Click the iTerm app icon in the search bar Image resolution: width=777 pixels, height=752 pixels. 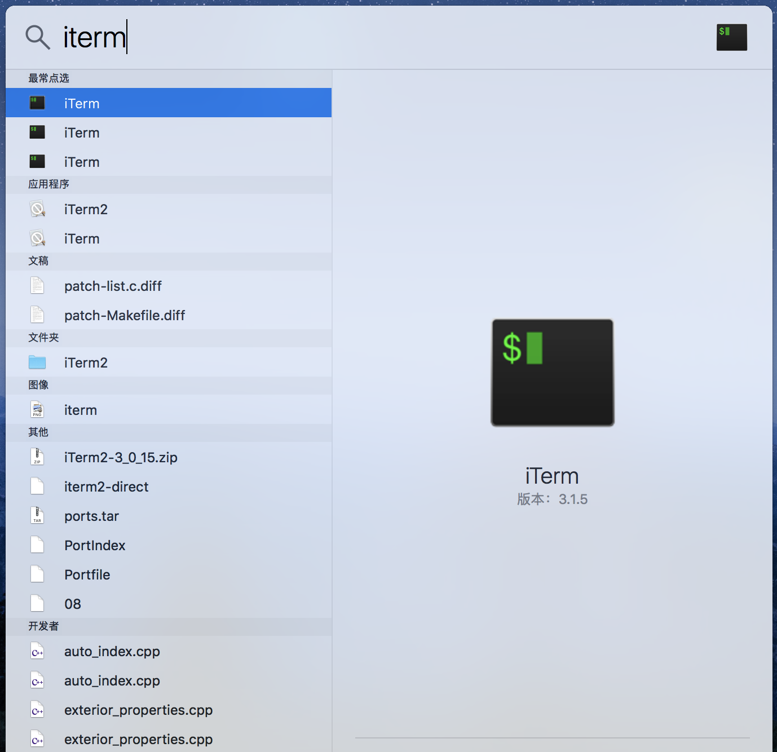pyautogui.click(x=731, y=37)
